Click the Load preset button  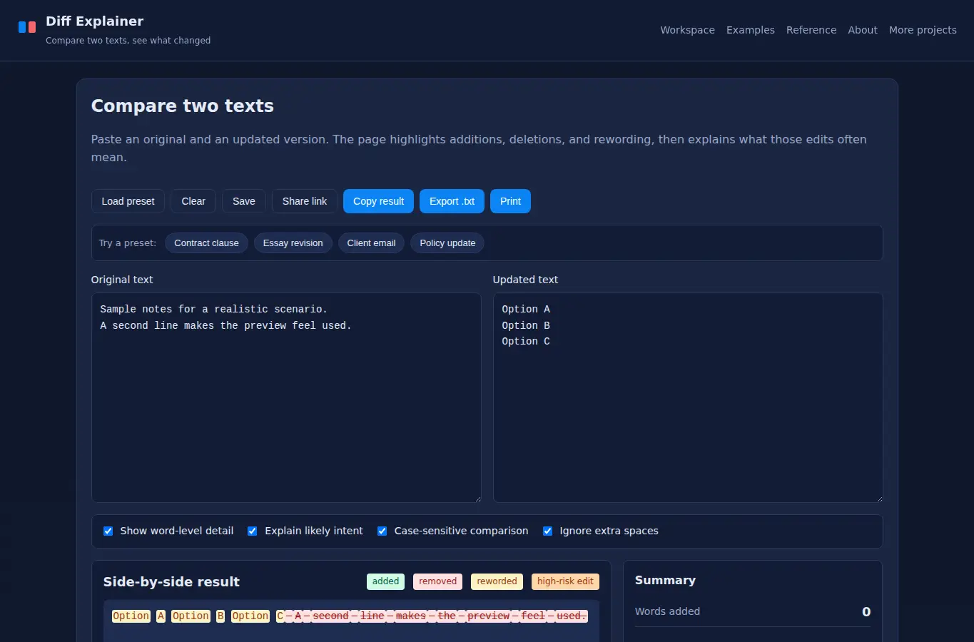[128, 201]
